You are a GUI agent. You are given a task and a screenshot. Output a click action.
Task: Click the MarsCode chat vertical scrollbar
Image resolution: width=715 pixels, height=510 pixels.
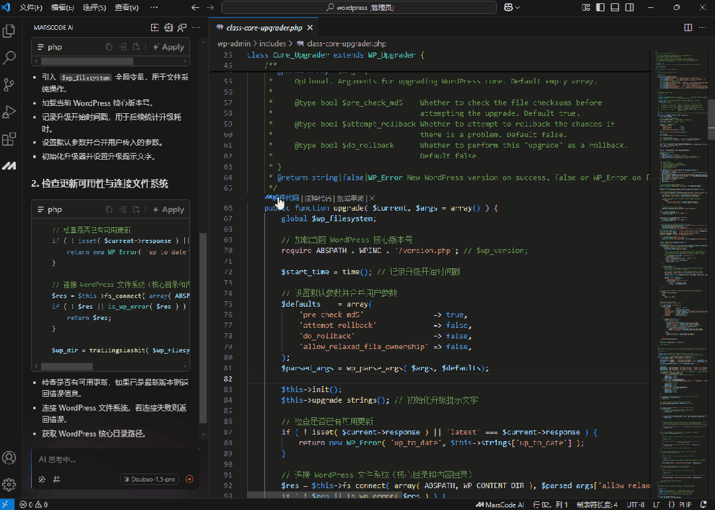[x=203, y=327]
